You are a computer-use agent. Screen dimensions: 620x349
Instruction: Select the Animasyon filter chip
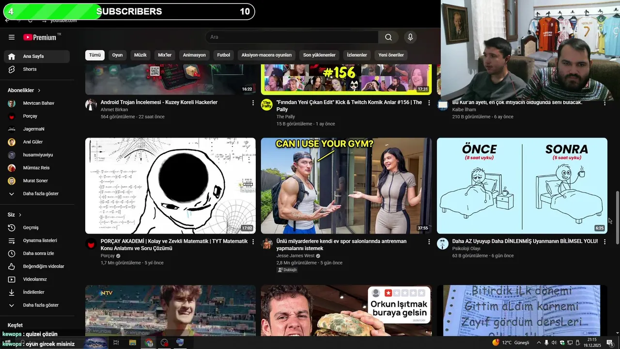(x=194, y=55)
